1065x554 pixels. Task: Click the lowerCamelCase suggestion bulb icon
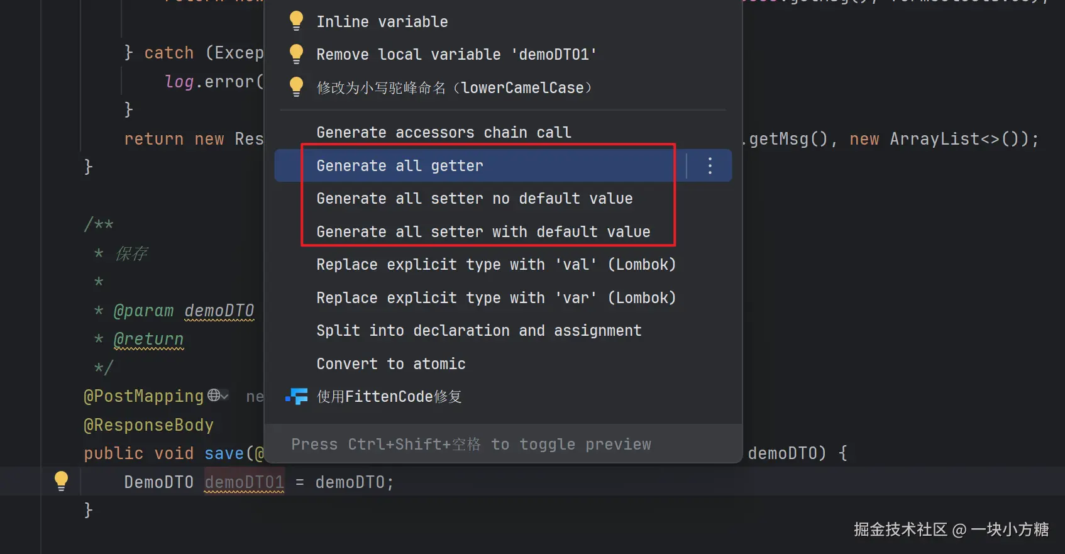click(296, 87)
